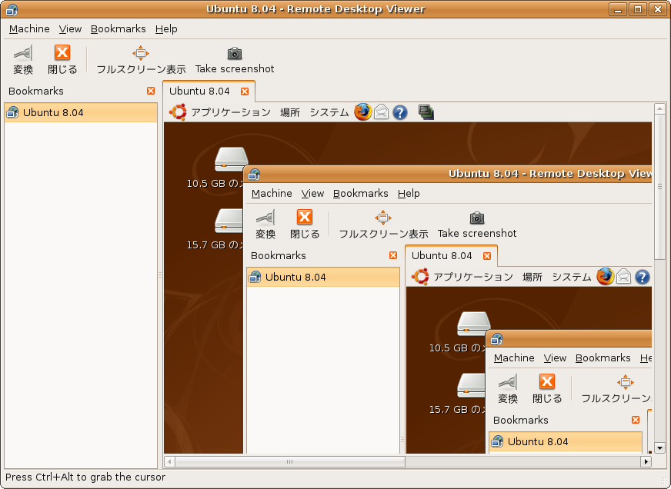
Task: Click Take screenshot in second-level nested window toolbar
Action: pyautogui.click(x=477, y=225)
